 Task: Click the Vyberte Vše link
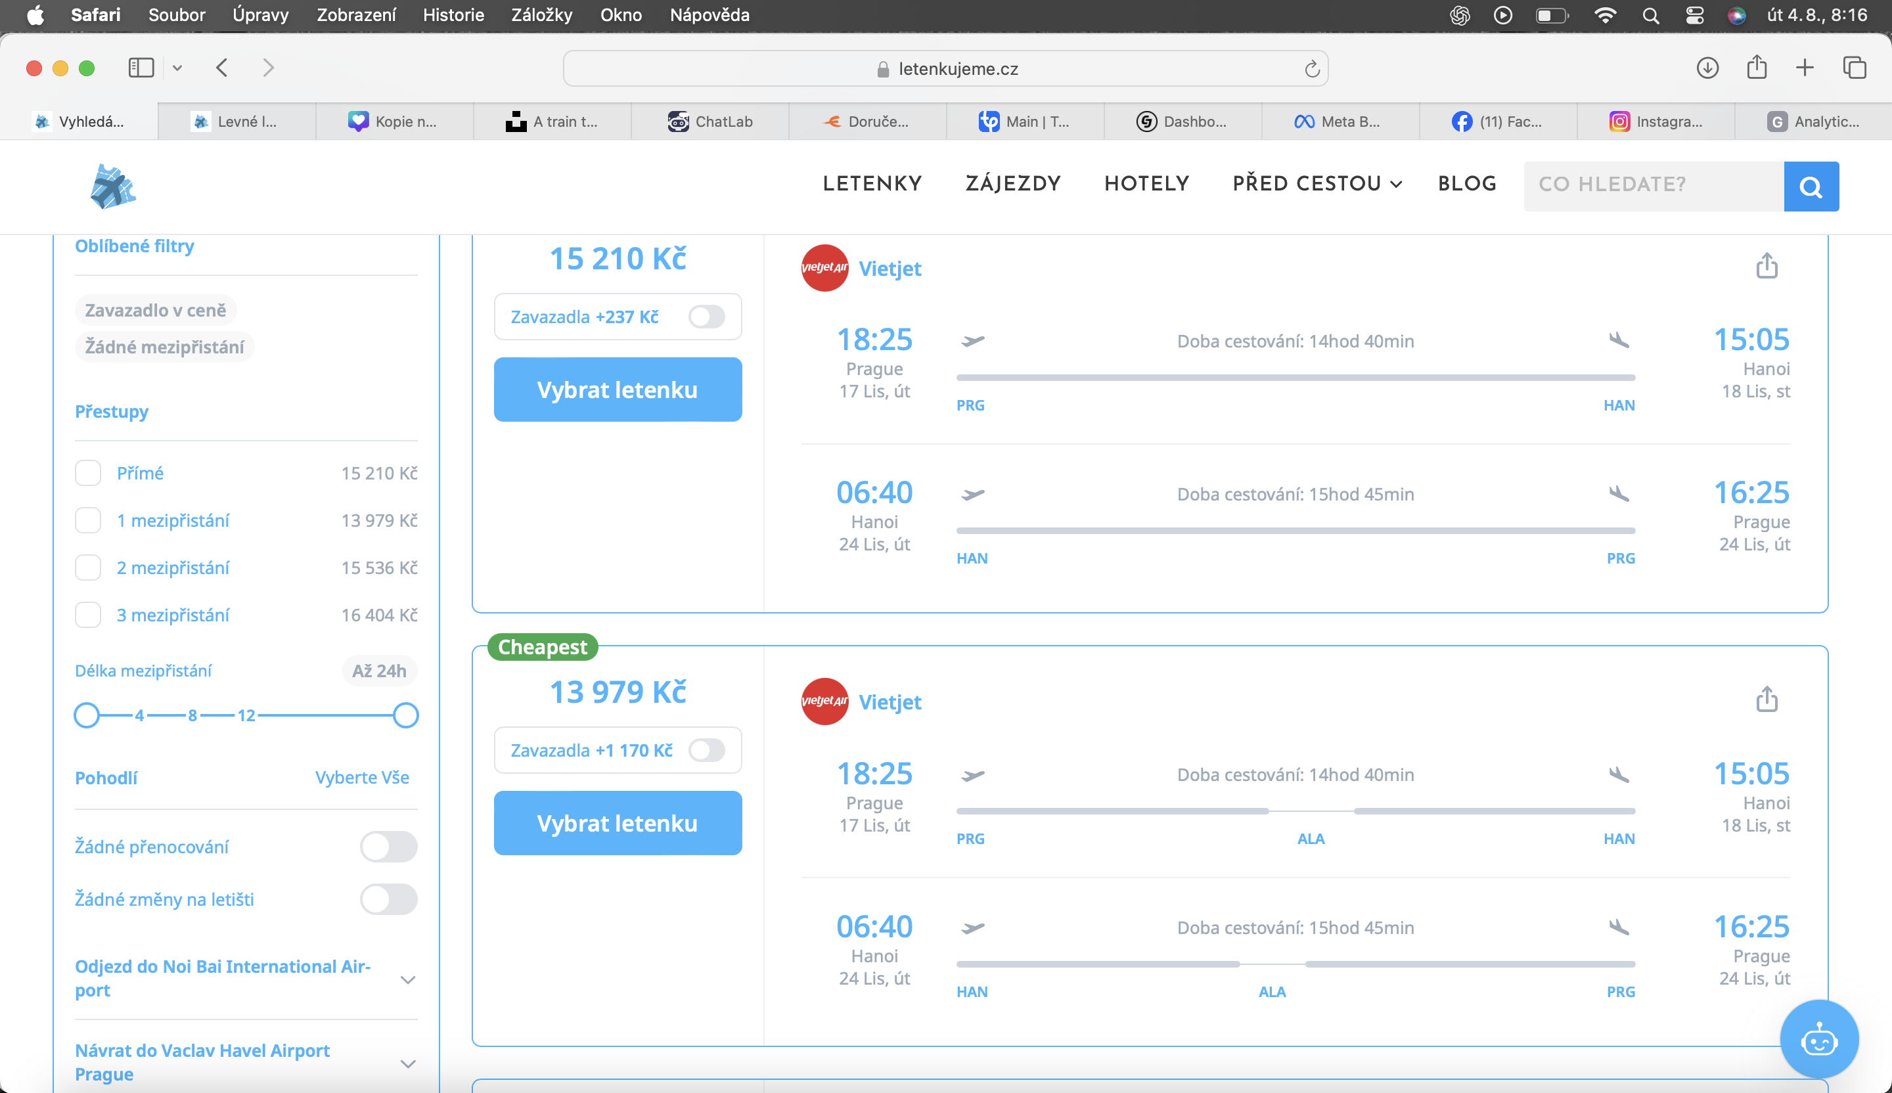[x=362, y=778]
